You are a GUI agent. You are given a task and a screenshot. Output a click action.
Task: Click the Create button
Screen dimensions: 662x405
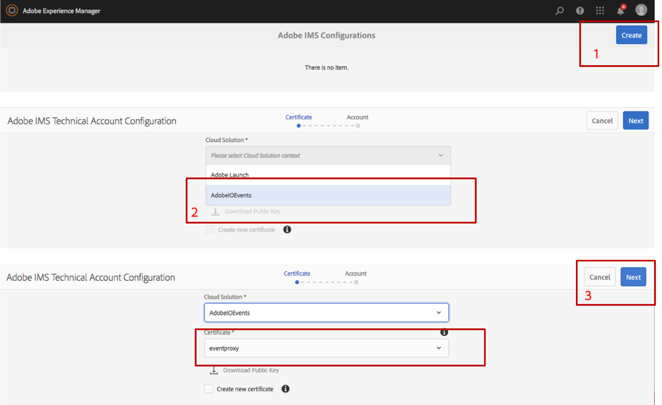pyautogui.click(x=631, y=35)
